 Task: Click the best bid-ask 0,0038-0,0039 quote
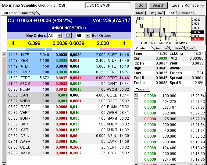68,43
